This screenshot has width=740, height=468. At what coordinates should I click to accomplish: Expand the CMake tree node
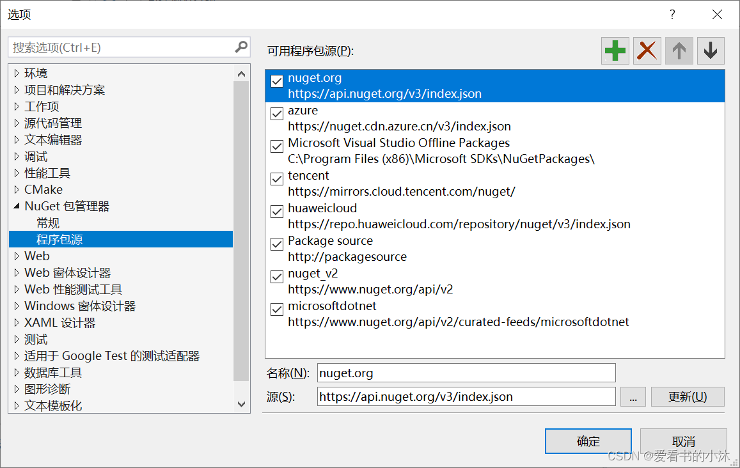[x=17, y=190]
